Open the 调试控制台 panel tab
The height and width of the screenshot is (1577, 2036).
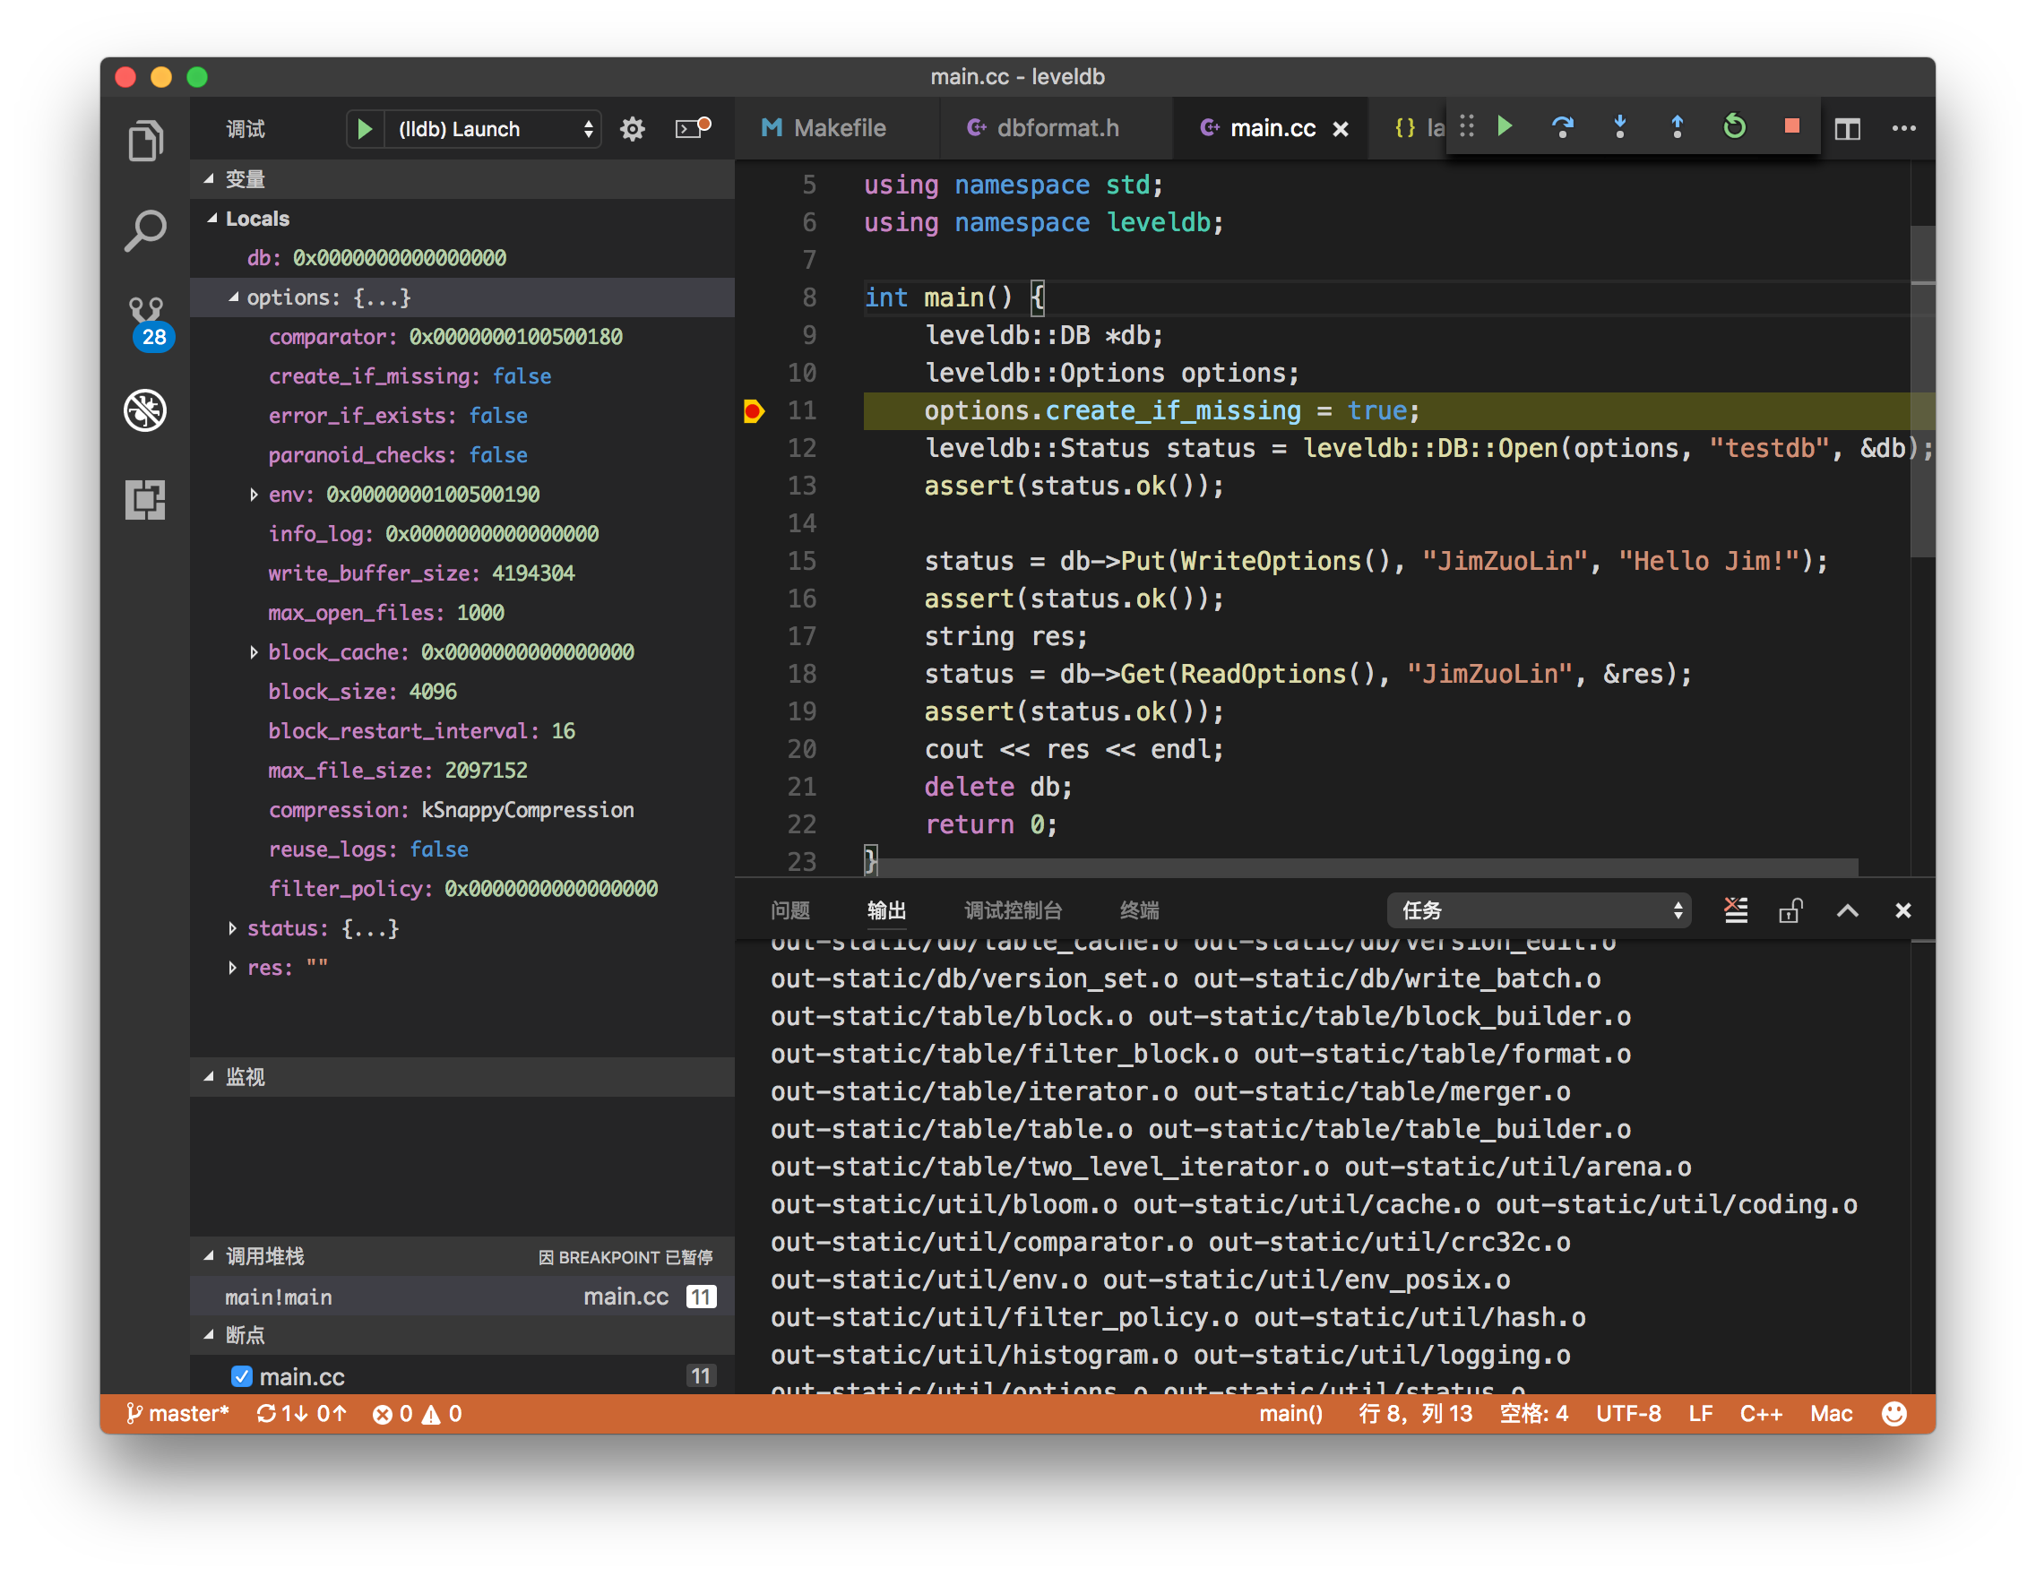pyautogui.click(x=1013, y=910)
